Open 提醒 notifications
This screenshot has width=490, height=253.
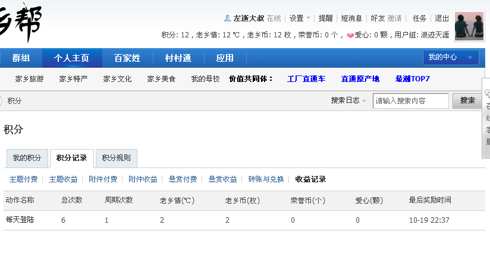pyautogui.click(x=326, y=18)
